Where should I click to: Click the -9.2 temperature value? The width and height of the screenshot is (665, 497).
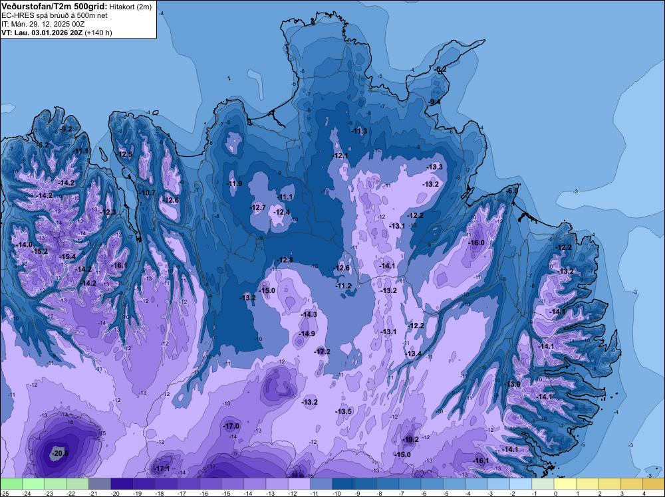click(x=66, y=129)
